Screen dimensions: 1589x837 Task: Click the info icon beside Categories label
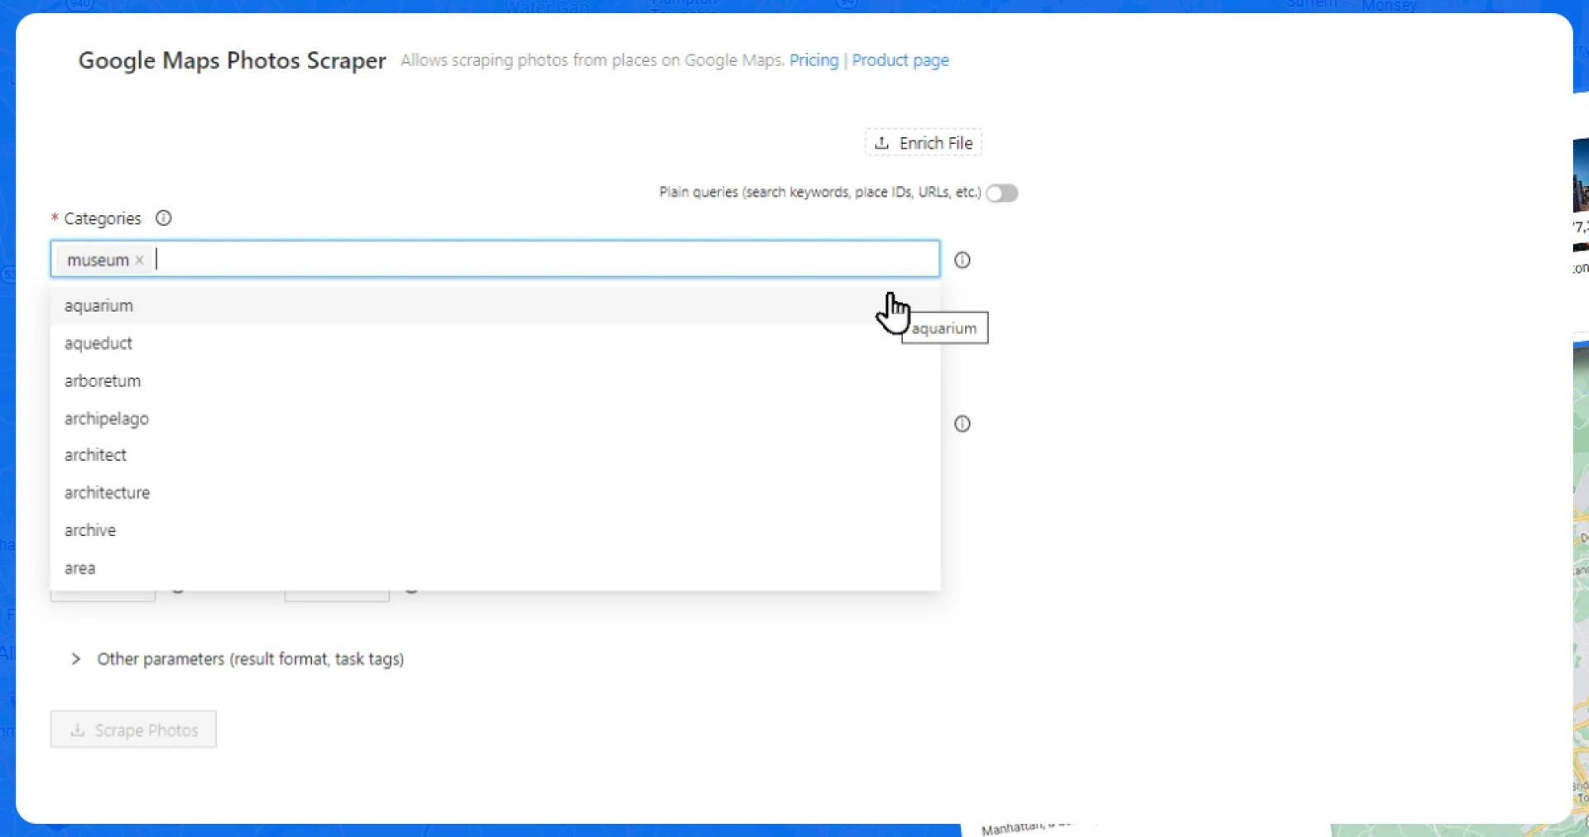click(164, 218)
